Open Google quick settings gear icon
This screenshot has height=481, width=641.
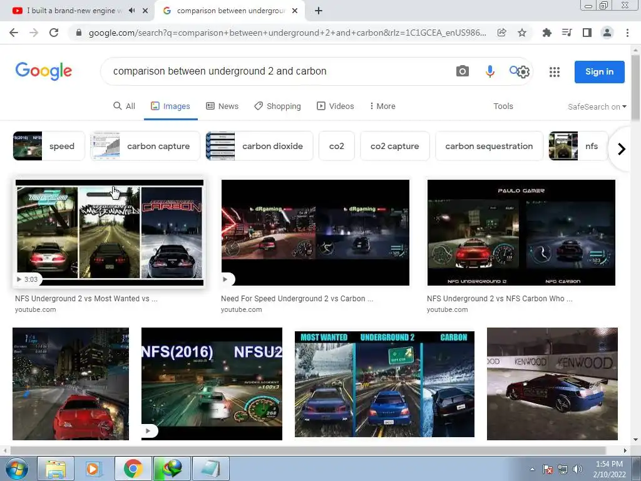tap(523, 72)
